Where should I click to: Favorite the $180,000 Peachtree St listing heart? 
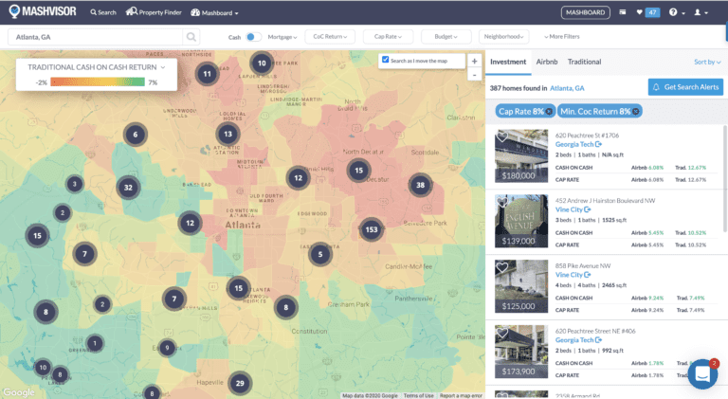(x=502, y=137)
